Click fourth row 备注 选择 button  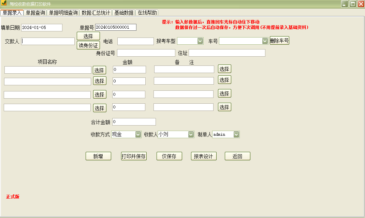(225, 107)
